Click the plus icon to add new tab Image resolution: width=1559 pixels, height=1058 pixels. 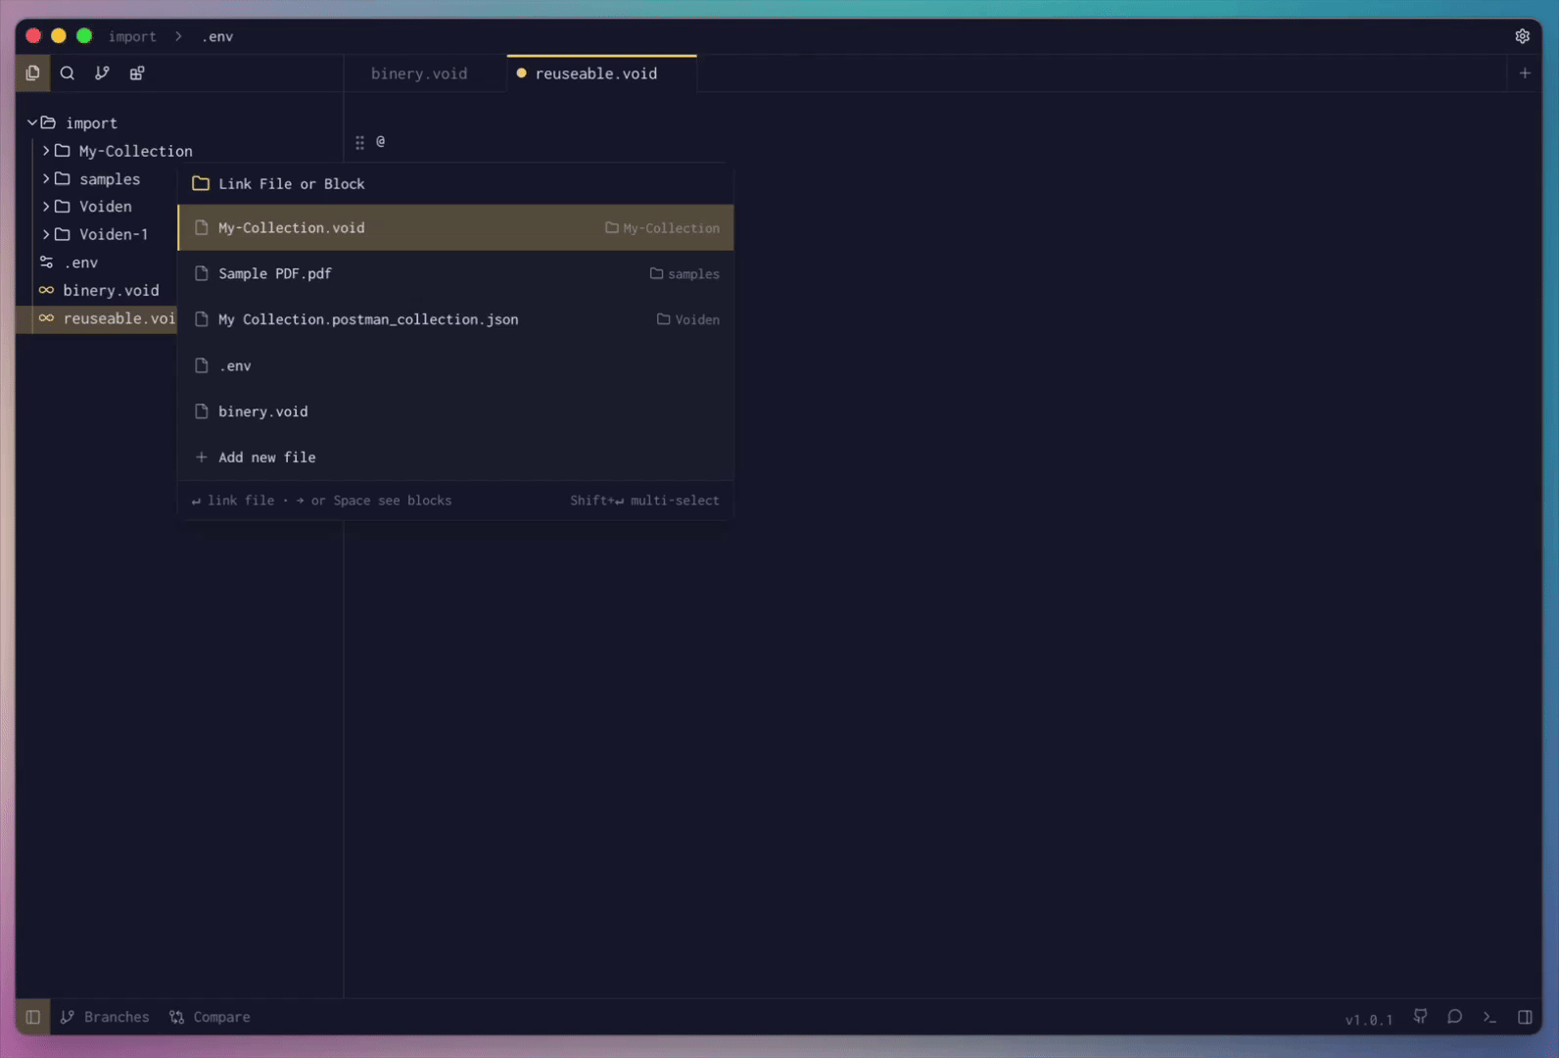click(1524, 73)
